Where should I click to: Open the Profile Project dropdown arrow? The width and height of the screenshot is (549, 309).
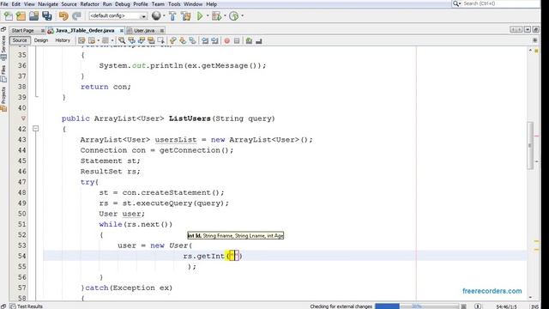(x=242, y=15)
